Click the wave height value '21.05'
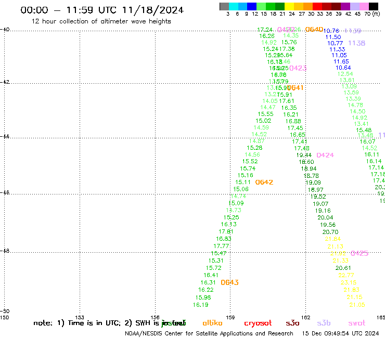385x338 pixels. tap(357, 305)
